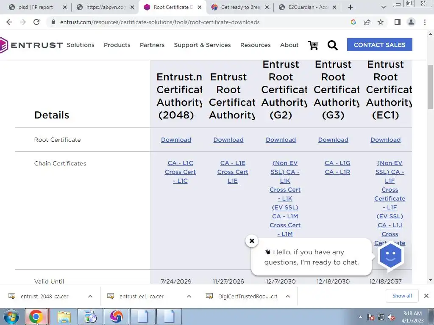
Task: Open entrust_ec1_ca.cer downloaded file
Action: pos(141,296)
